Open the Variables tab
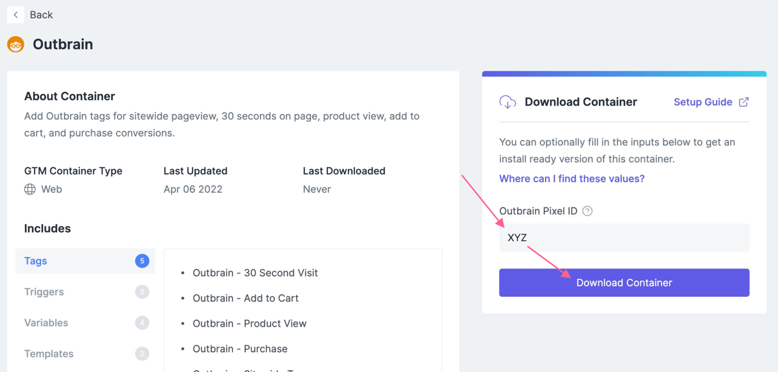Image resolution: width=778 pixels, height=372 pixels. 85,323
